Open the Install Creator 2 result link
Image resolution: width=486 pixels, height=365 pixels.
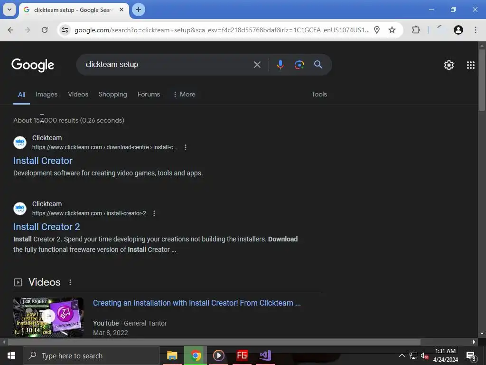pos(47,227)
